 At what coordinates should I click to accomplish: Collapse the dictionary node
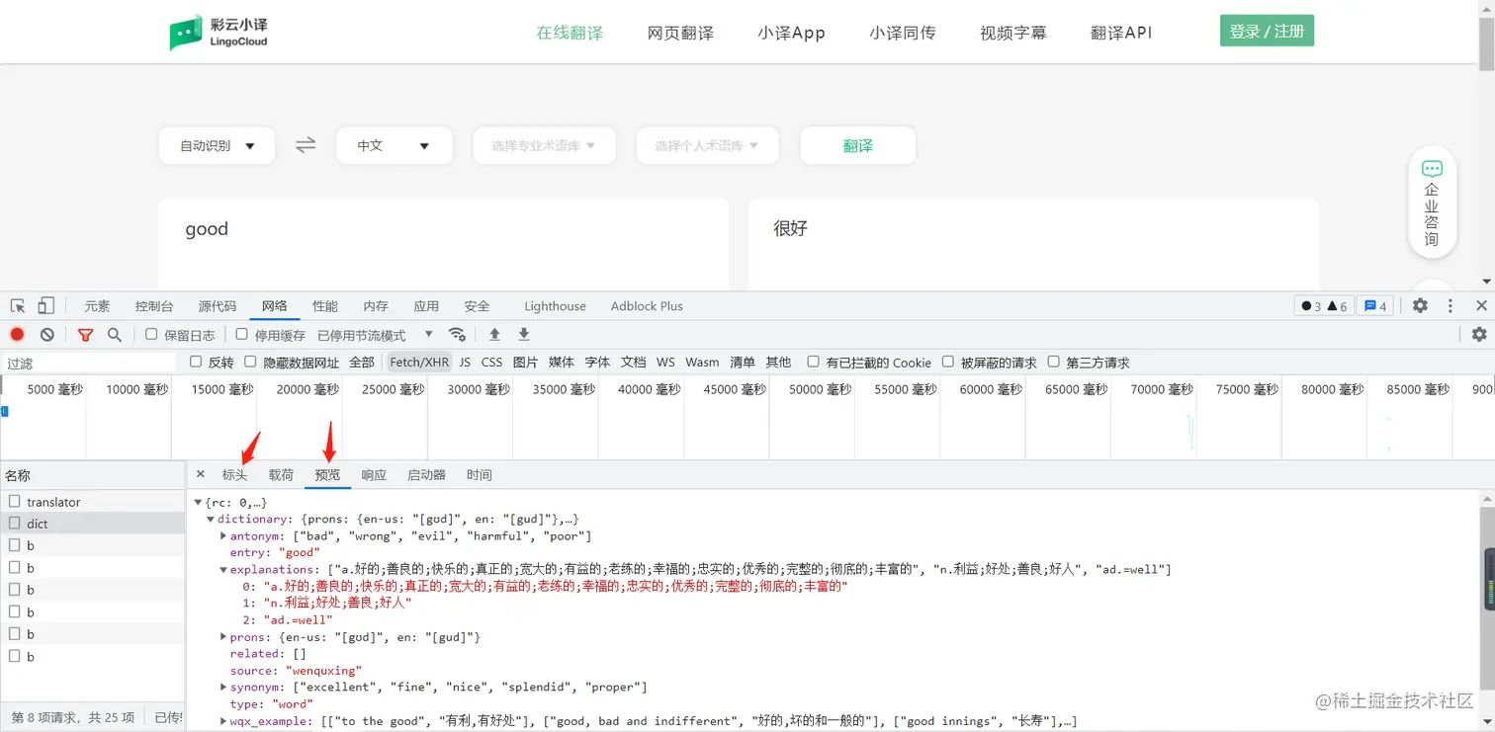211,520
